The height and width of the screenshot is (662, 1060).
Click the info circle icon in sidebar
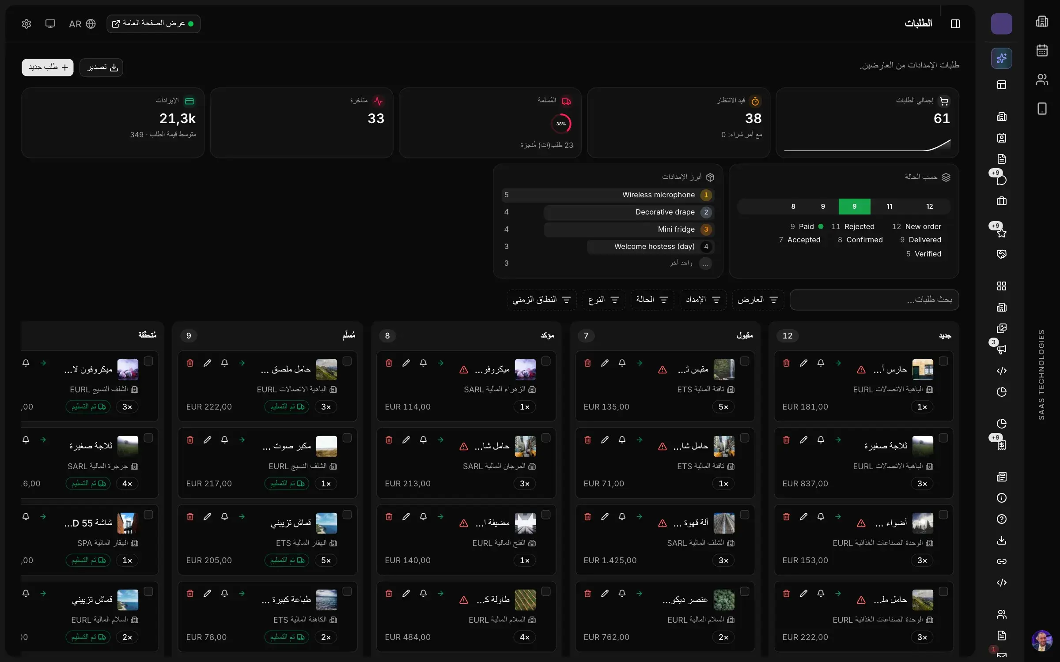coord(1001,498)
